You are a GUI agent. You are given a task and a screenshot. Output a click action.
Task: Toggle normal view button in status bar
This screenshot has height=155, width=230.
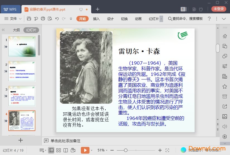51,150
